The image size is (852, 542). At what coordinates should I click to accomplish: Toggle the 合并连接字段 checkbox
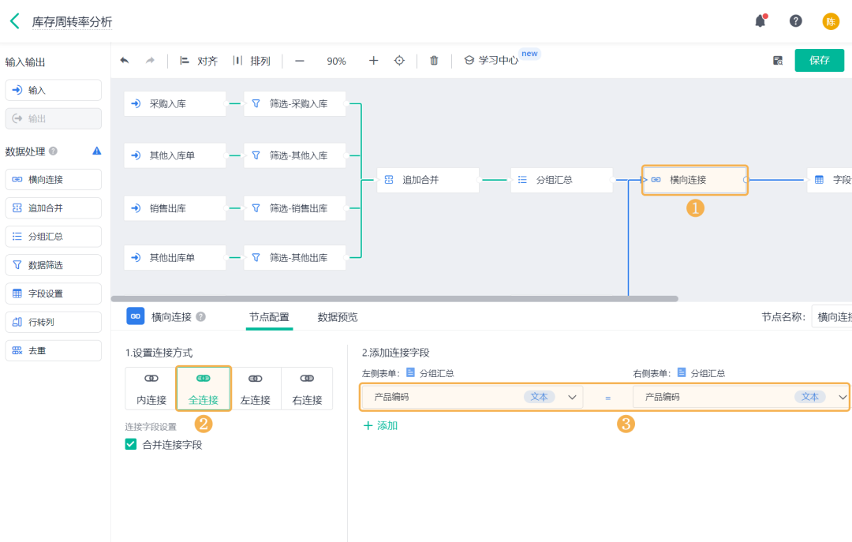point(131,444)
